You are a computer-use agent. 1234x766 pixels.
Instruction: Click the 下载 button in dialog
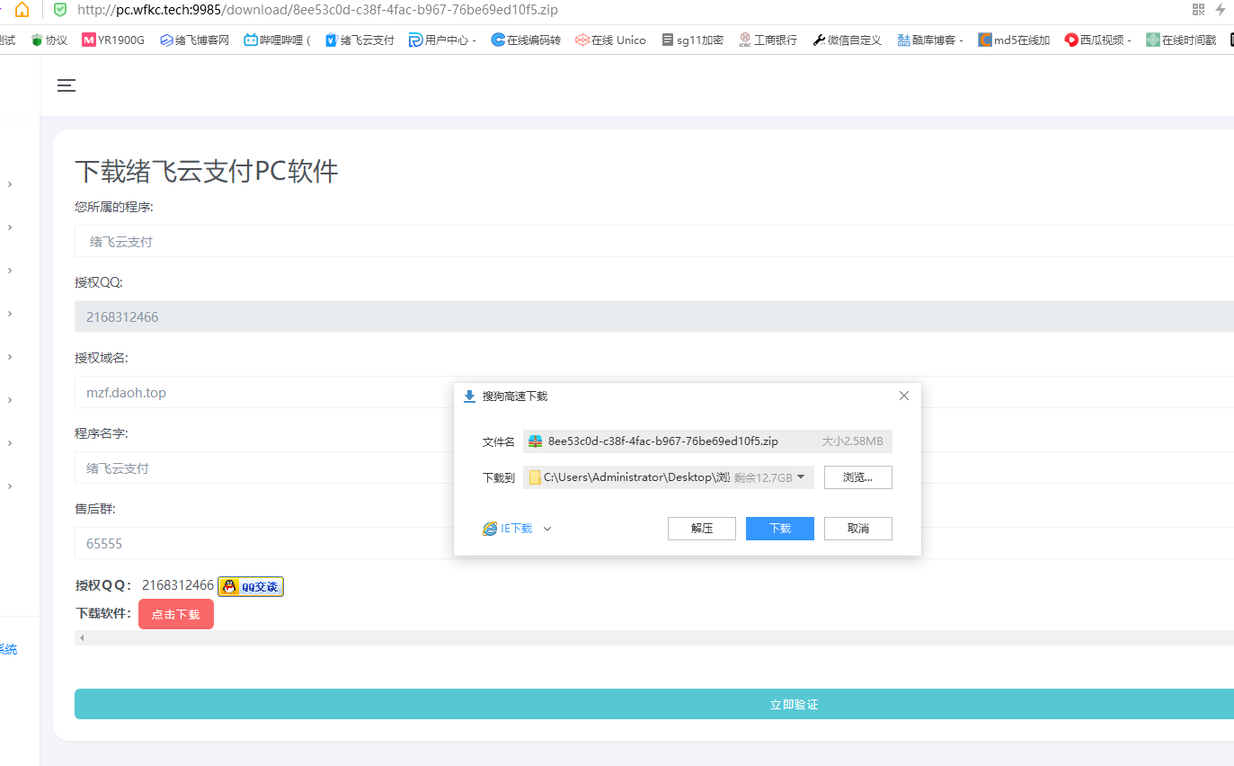(779, 529)
